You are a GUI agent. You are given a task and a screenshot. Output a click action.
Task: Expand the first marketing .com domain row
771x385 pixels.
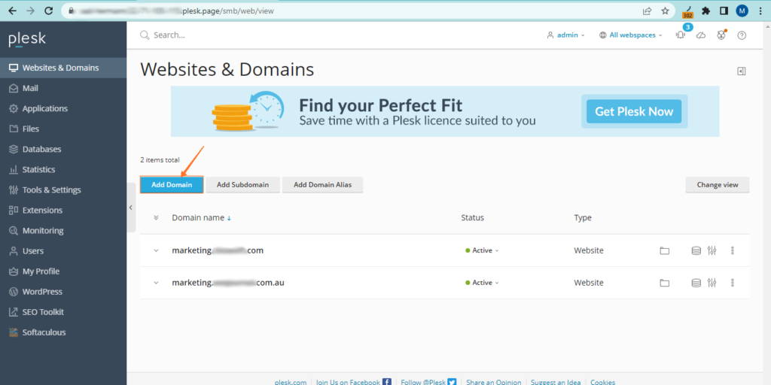point(156,250)
